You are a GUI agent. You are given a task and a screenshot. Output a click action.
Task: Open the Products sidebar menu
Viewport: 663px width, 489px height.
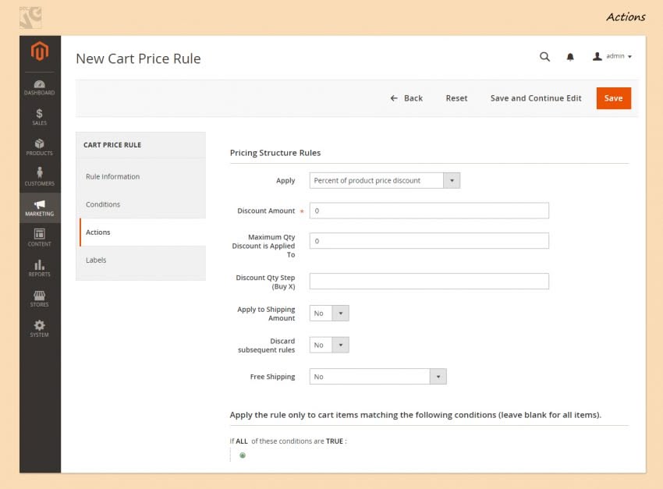click(x=39, y=147)
